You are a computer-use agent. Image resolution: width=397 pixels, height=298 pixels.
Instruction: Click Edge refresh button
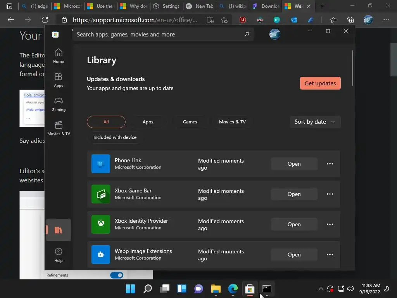point(45,20)
